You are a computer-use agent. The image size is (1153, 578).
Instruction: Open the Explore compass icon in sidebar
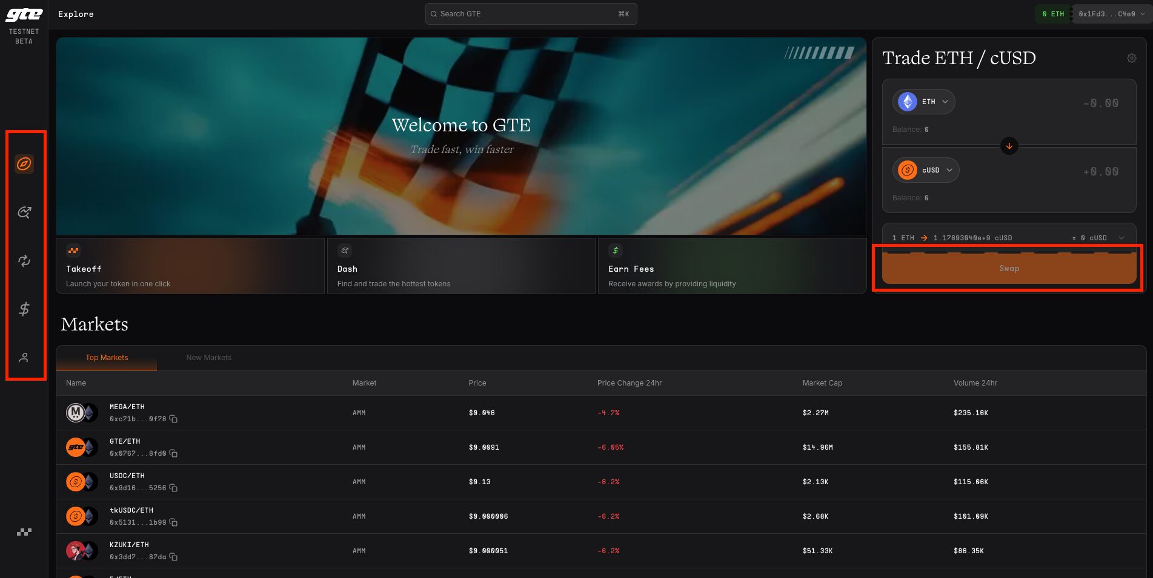click(x=24, y=164)
